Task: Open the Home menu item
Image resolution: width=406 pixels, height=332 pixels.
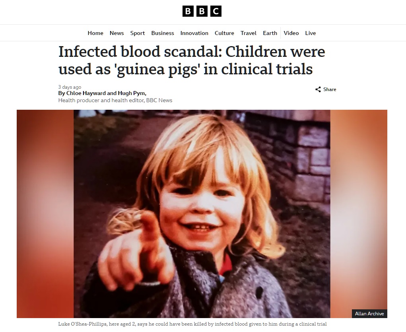Action: point(95,33)
